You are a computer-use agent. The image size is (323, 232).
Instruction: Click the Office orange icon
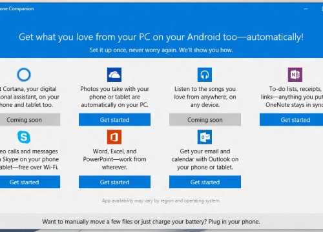(114, 137)
